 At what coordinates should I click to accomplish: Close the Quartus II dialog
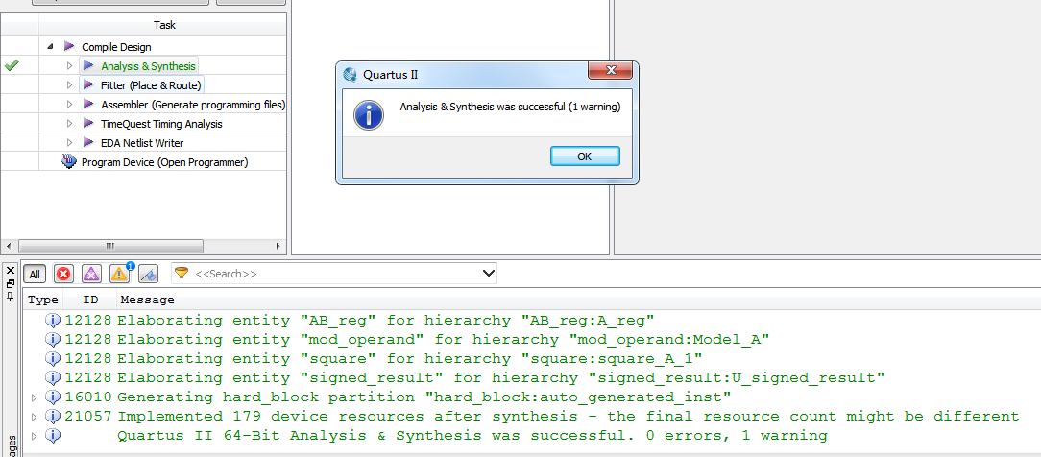(x=611, y=70)
